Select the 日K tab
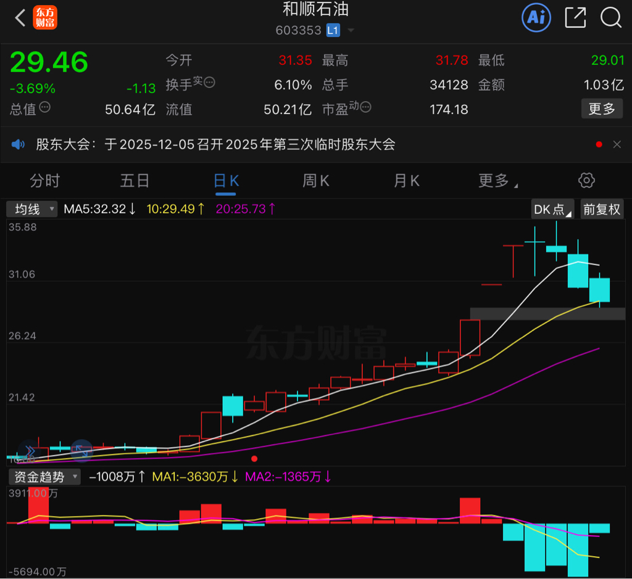 (x=226, y=181)
